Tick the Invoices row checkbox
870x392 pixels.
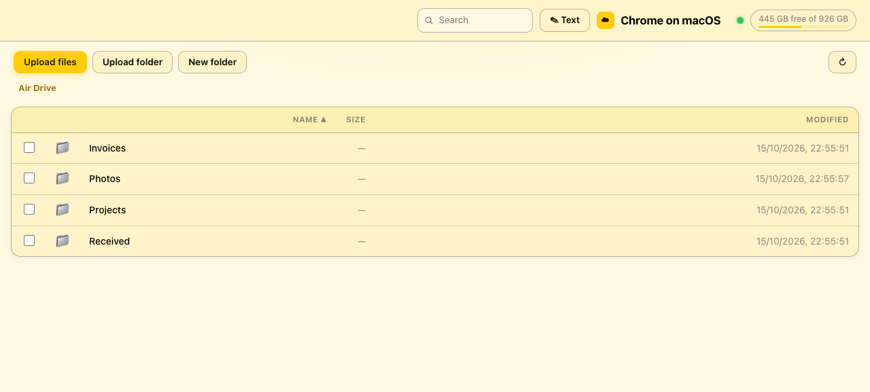(x=29, y=147)
